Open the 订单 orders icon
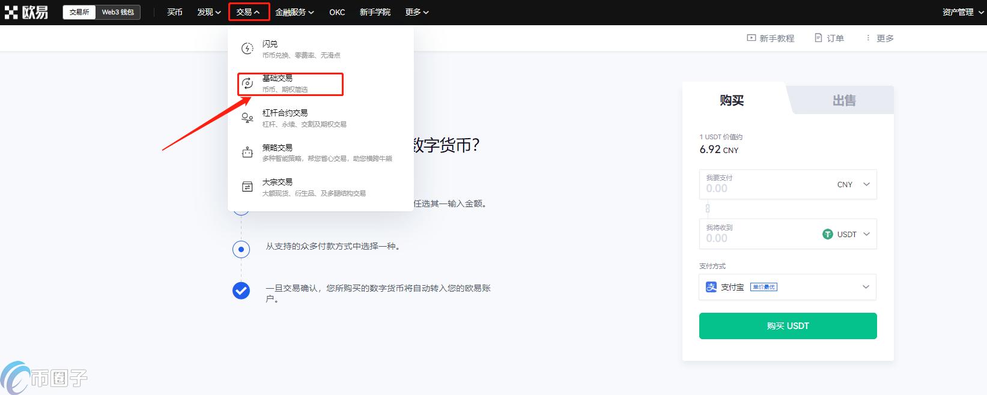Image resolution: width=987 pixels, height=395 pixels. [818, 38]
